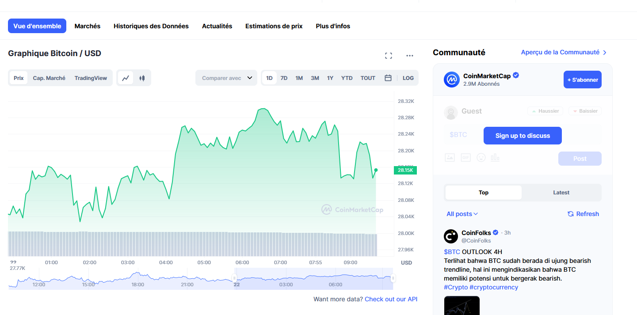Open calendar date range picker
Viewport: 637px width, 315px height.
[388, 78]
